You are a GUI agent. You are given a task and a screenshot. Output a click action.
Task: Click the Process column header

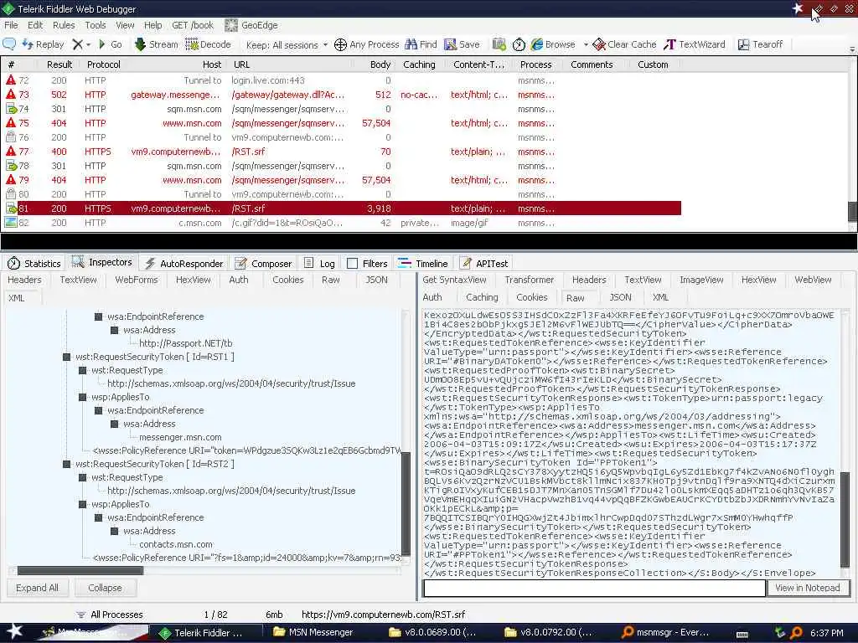click(535, 64)
